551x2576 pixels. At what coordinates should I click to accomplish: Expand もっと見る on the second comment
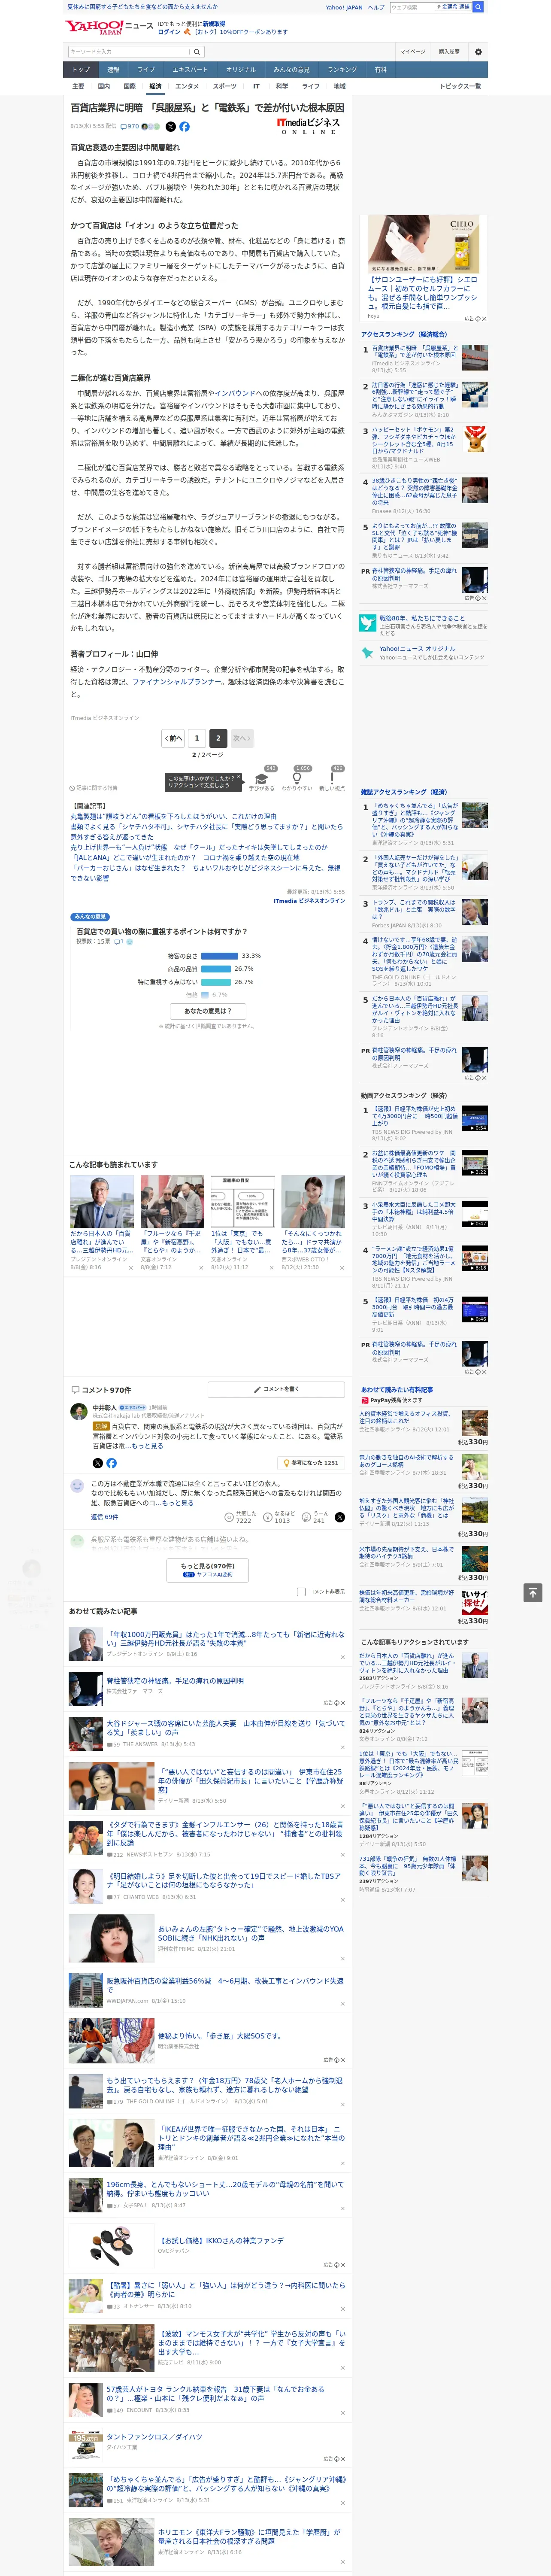(x=178, y=1503)
